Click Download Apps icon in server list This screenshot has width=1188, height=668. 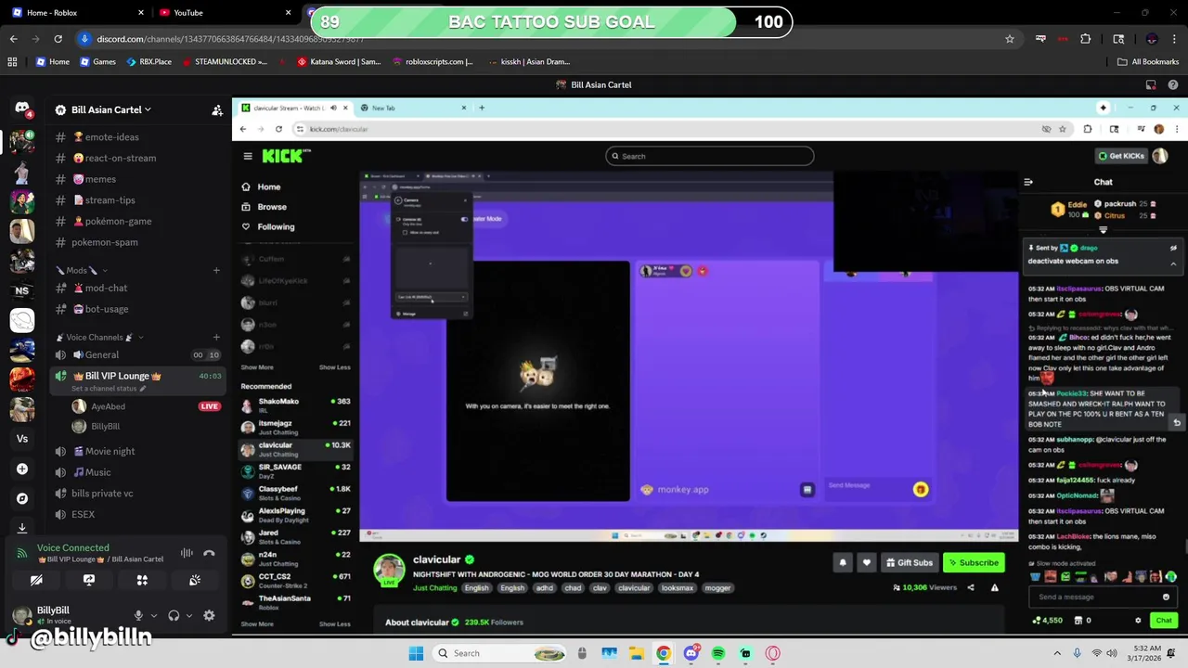pos(22,527)
